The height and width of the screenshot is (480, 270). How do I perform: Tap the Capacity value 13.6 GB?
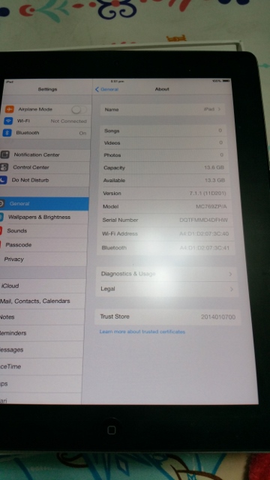pyautogui.click(x=214, y=167)
